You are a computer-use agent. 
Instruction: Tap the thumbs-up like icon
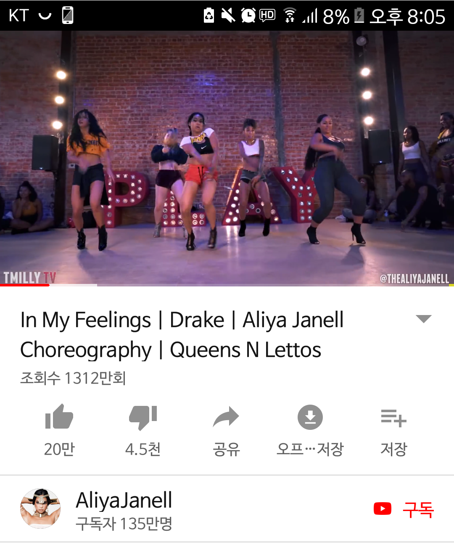click(x=59, y=417)
